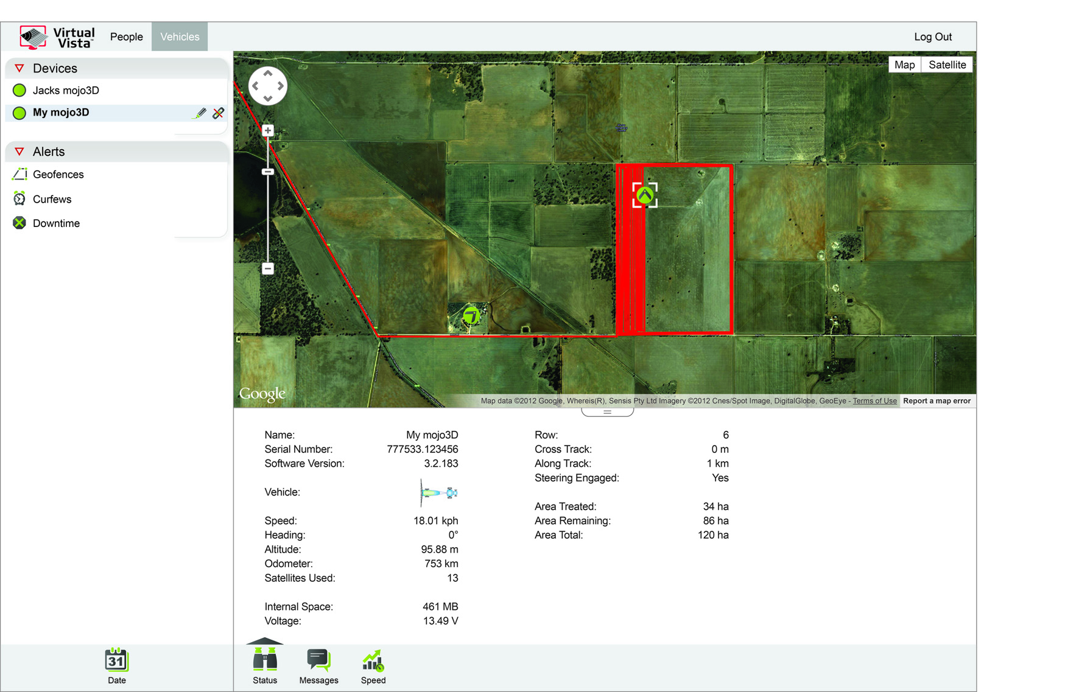Select the Jacks mojo3D device
The height and width of the screenshot is (692, 1079).
66,91
